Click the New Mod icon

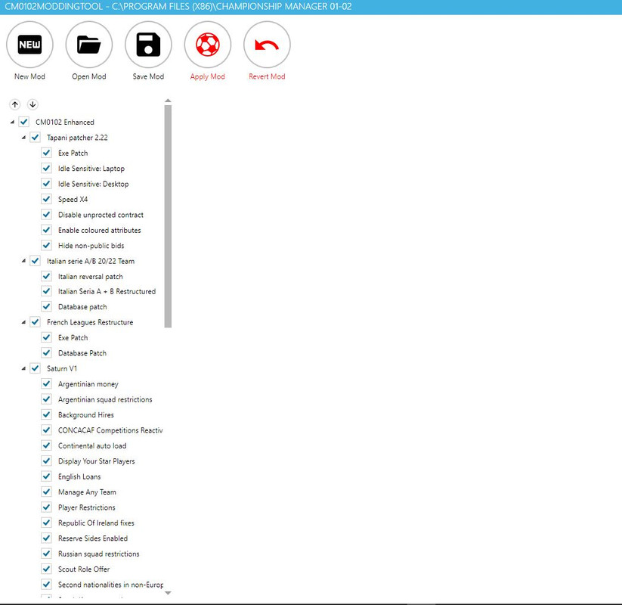29,45
